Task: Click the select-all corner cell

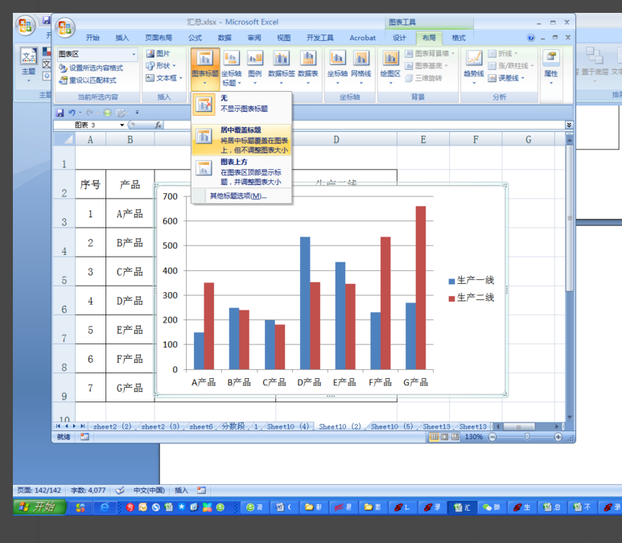Action: pos(64,140)
